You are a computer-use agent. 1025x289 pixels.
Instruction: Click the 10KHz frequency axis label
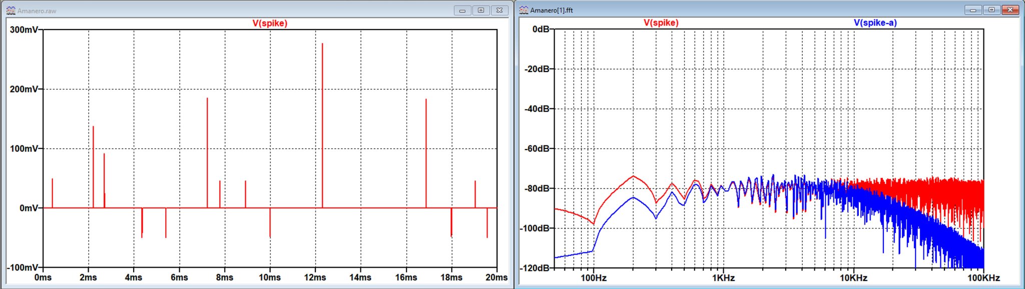point(853,278)
